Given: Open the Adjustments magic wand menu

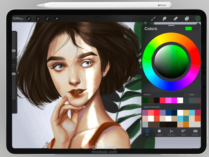Looking at the screenshot, I should pyautogui.click(x=38, y=19).
